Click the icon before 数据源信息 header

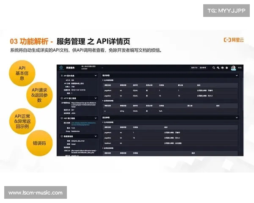click(x=61, y=136)
